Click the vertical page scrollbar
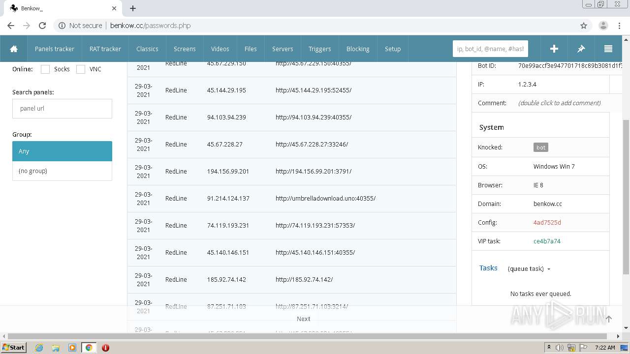This screenshot has width=630, height=354. point(626,197)
